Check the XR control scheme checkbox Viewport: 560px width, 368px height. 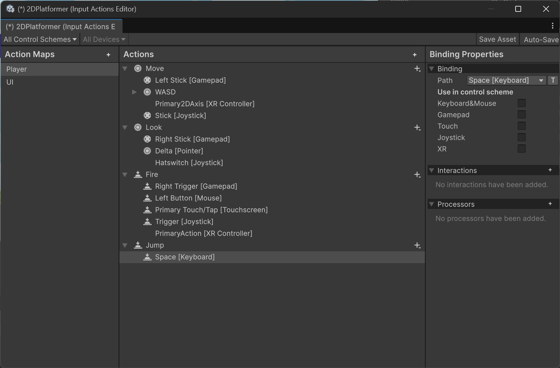[x=522, y=149]
